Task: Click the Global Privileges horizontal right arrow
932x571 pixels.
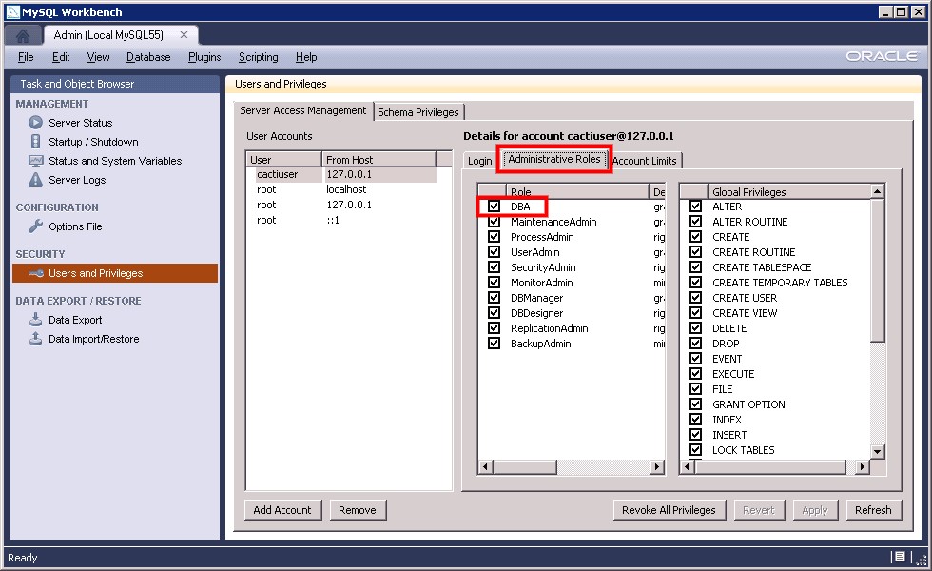Action: click(x=863, y=467)
